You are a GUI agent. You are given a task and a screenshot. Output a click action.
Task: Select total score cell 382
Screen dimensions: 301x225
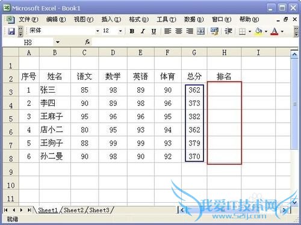194,116
